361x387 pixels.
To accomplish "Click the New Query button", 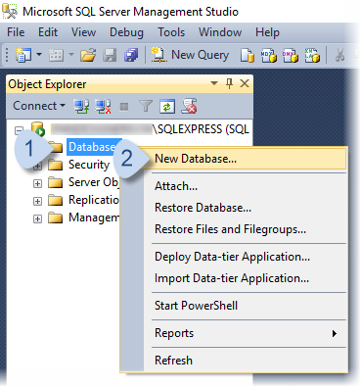I will coord(190,55).
